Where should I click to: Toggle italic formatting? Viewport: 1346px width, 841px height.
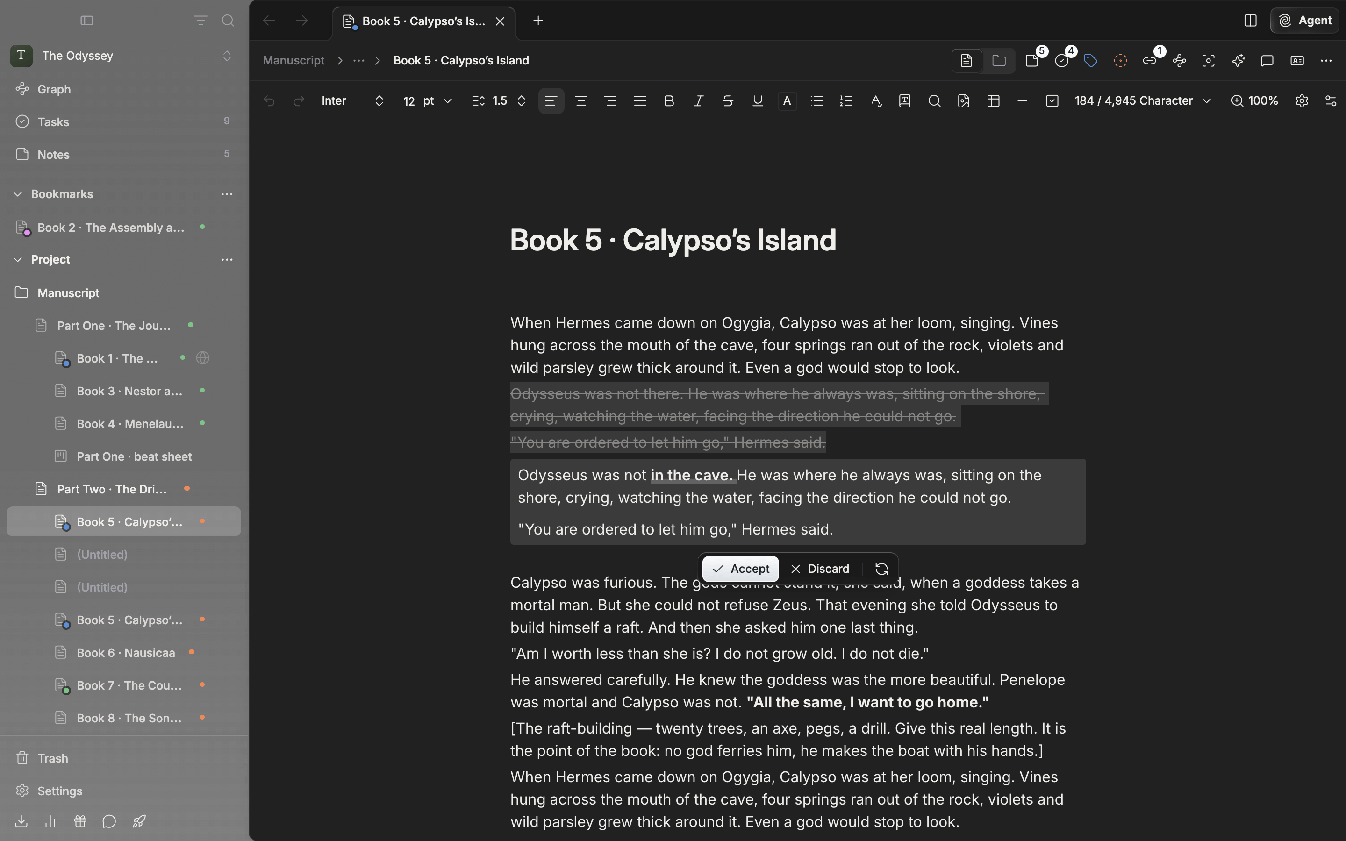click(699, 100)
